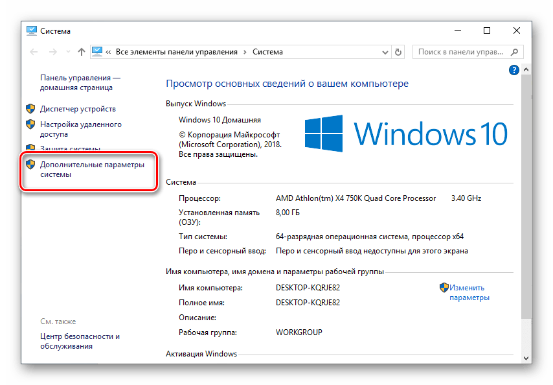Click the Back navigation arrow
Image resolution: width=553 pixels, height=385 pixels.
[34, 52]
